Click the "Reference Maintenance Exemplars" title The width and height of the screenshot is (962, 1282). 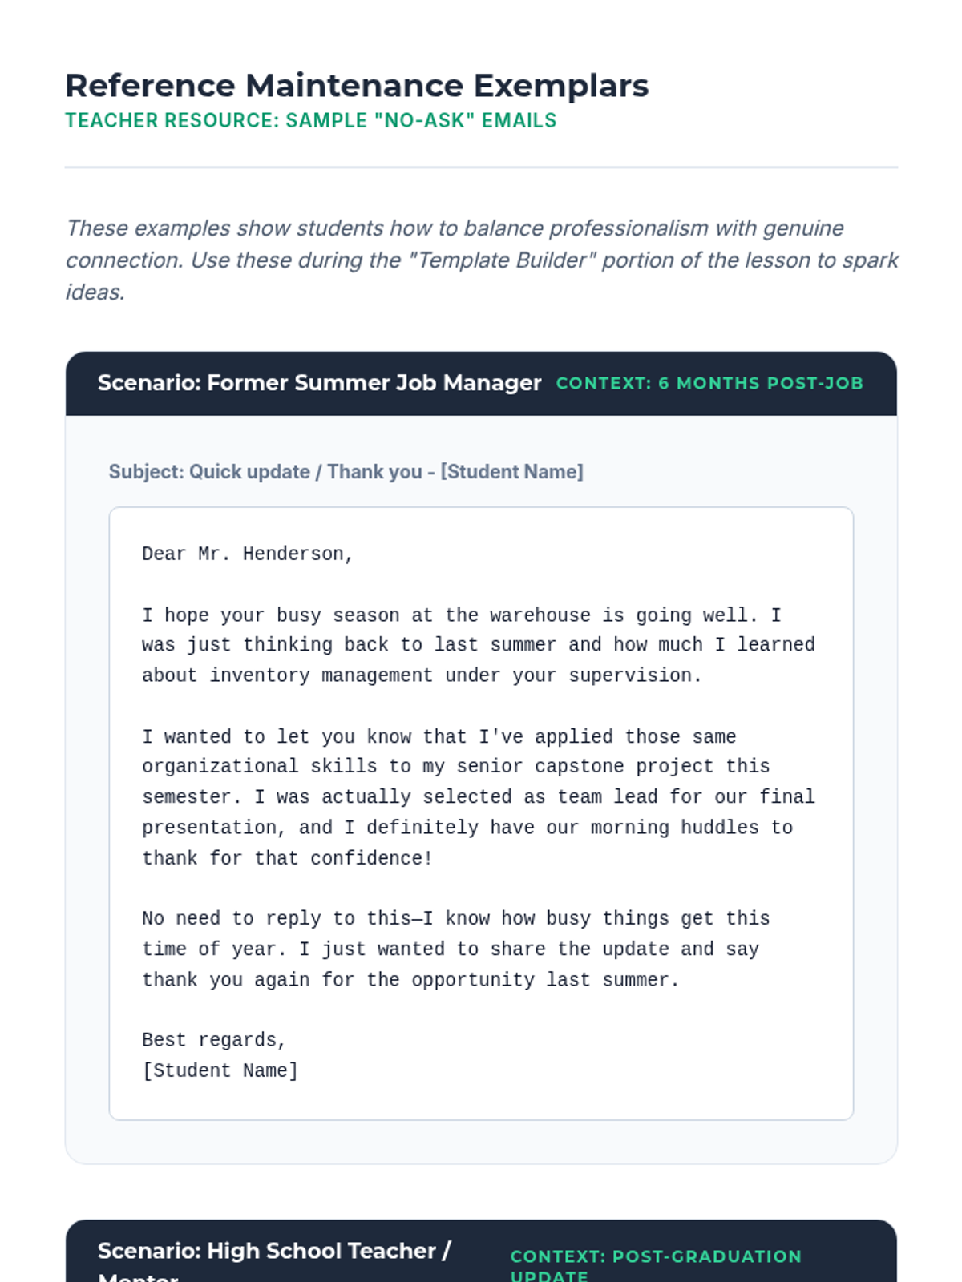(x=356, y=86)
